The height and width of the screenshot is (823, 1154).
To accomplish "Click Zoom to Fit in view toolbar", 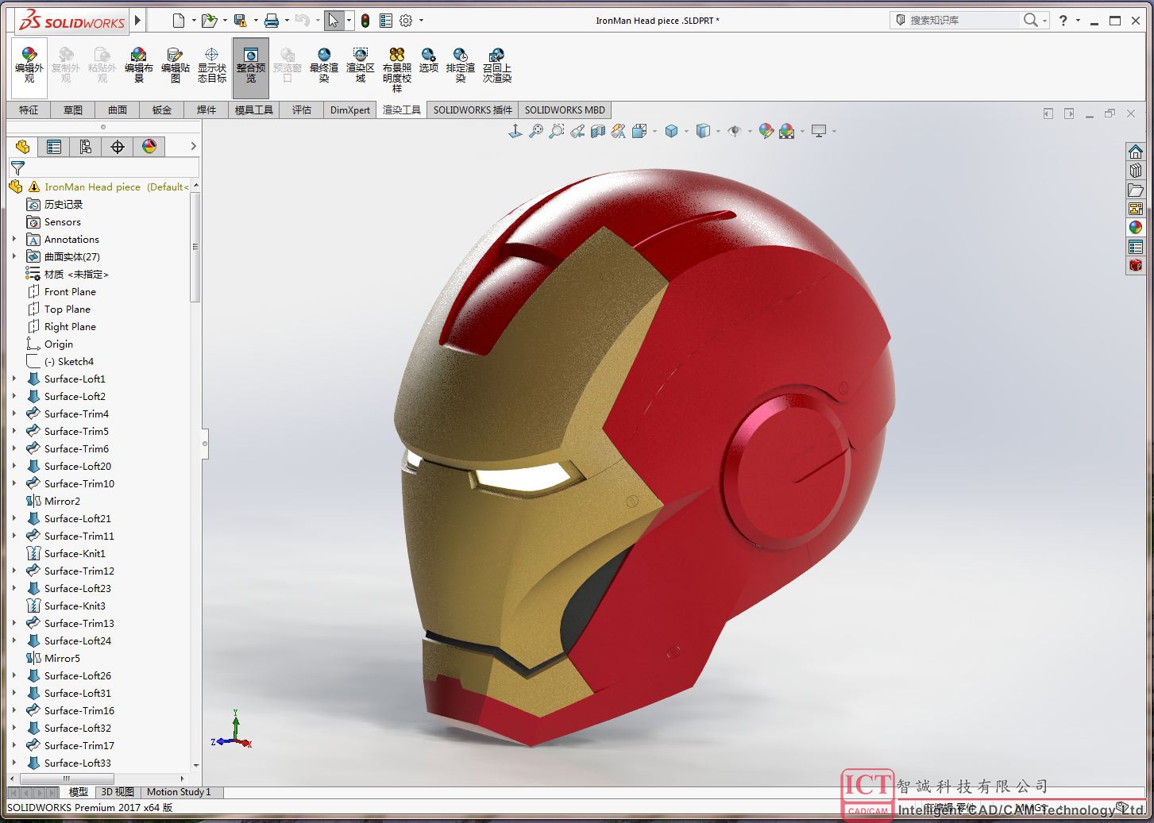I will [x=536, y=131].
